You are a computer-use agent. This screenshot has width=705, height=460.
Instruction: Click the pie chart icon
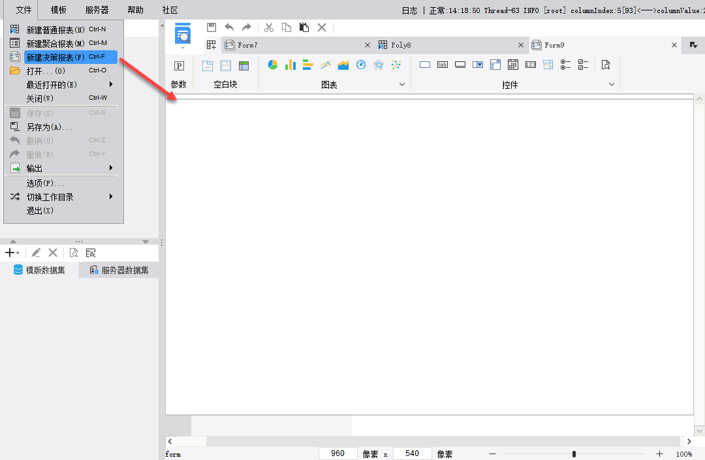[272, 65]
